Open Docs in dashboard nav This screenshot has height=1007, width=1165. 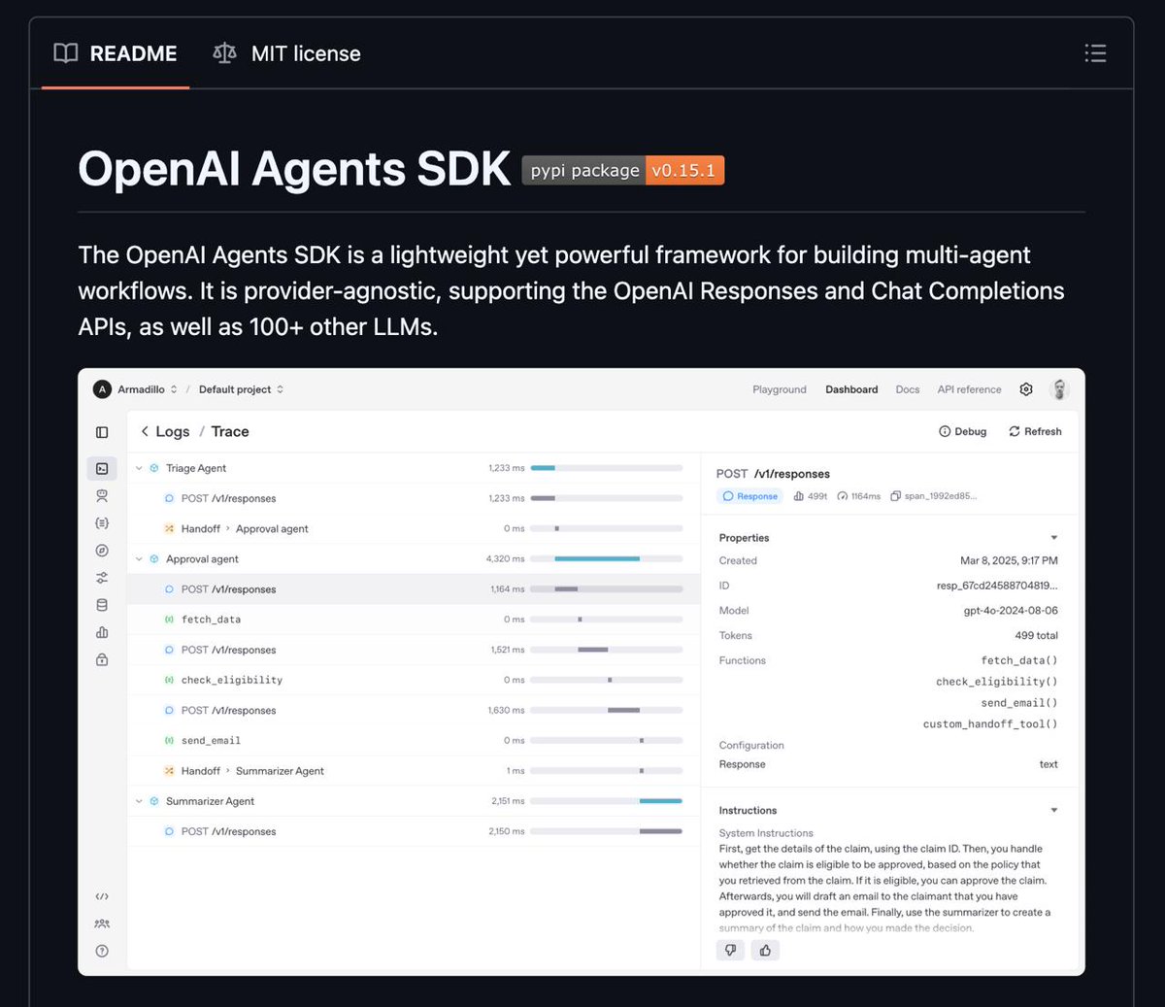(x=908, y=389)
